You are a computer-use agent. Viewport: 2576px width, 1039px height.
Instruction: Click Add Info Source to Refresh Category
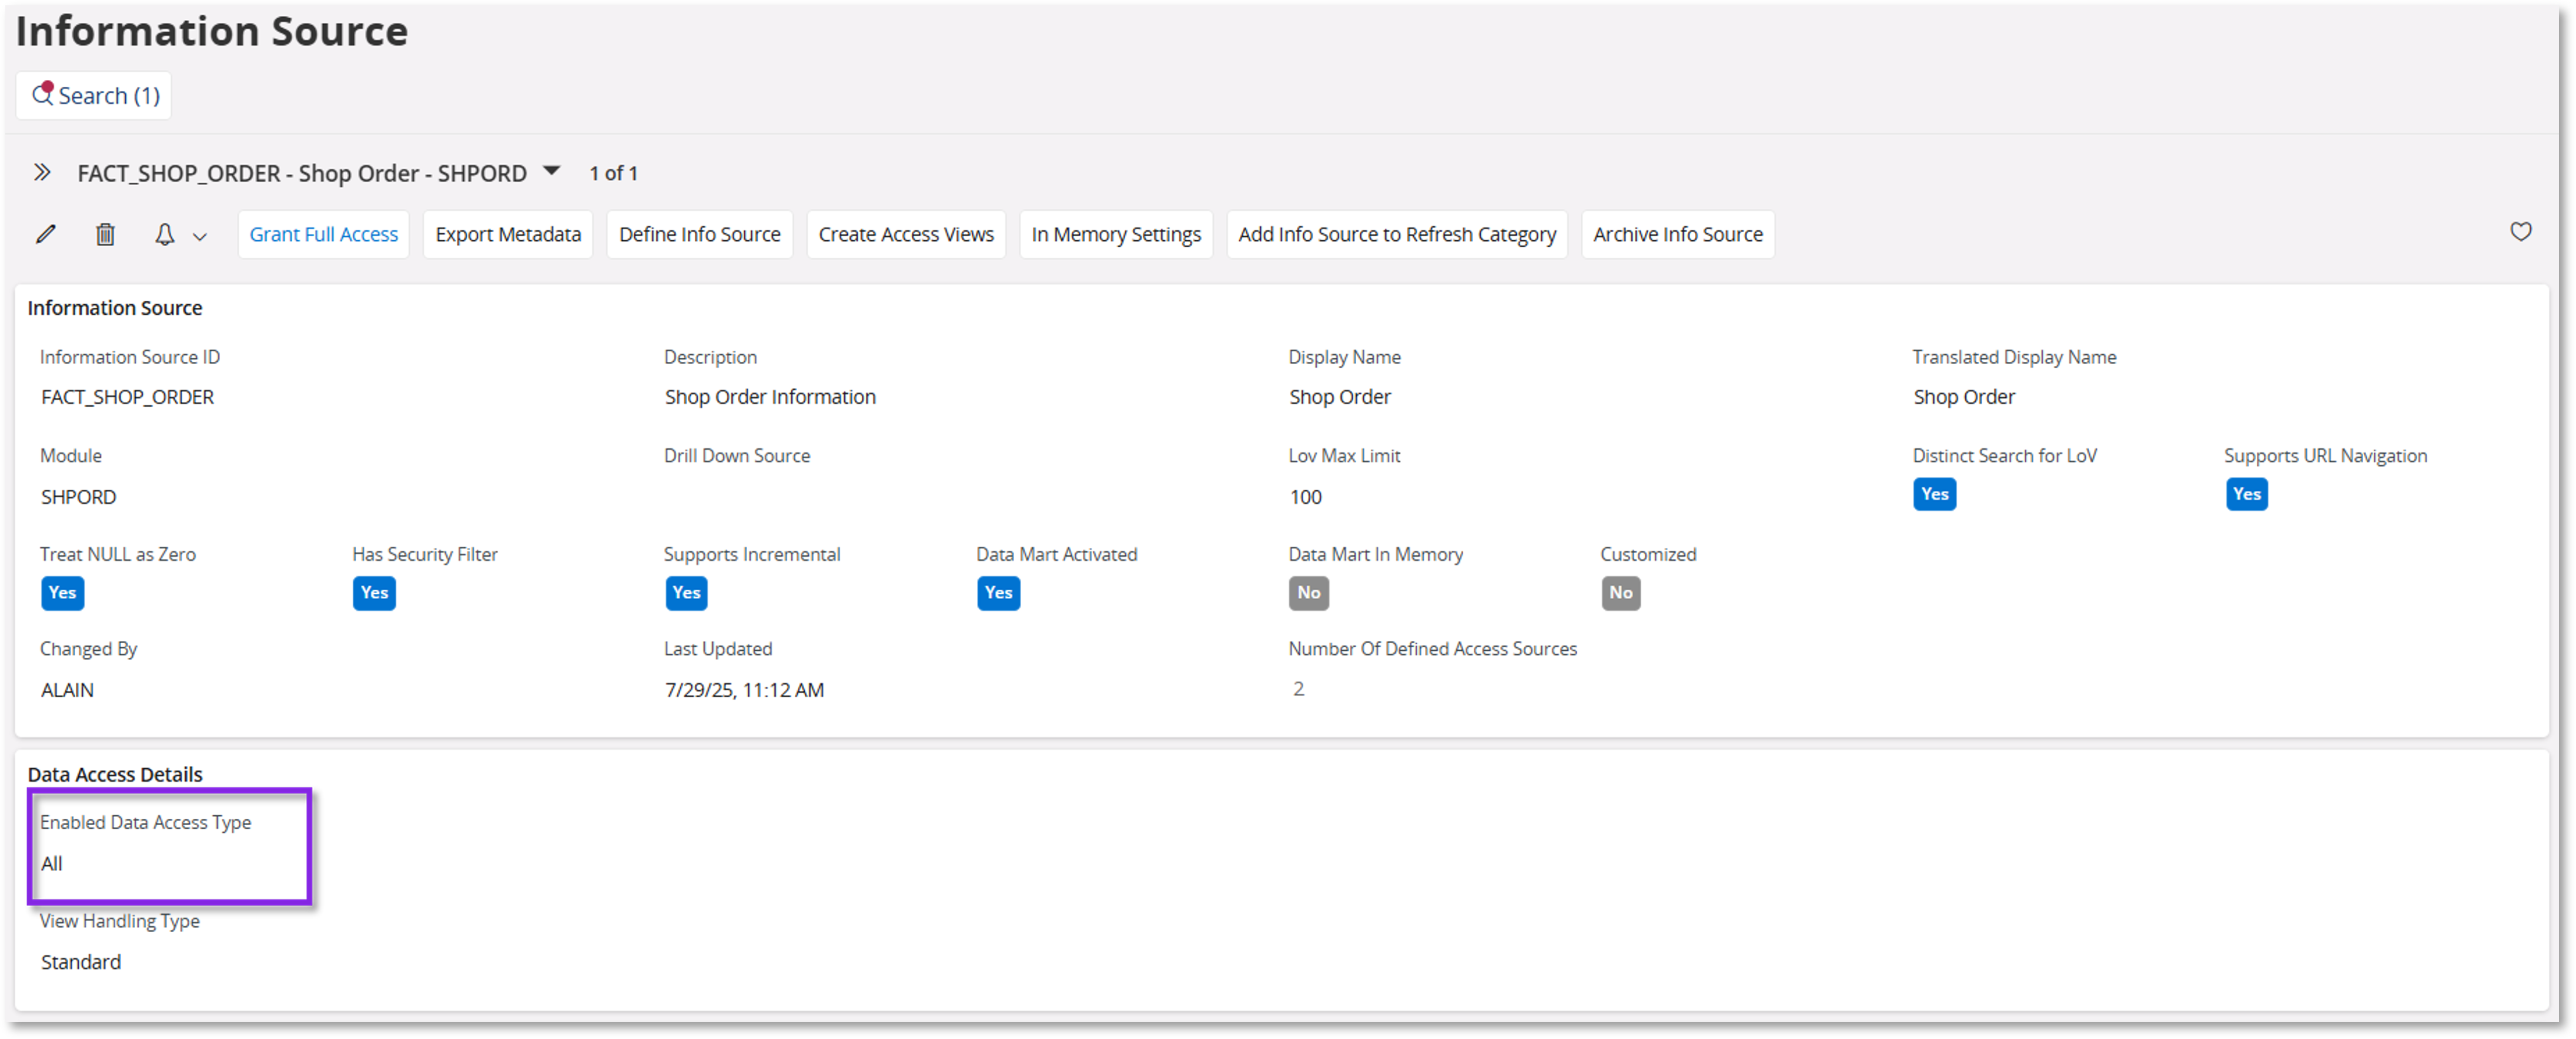1397,235
